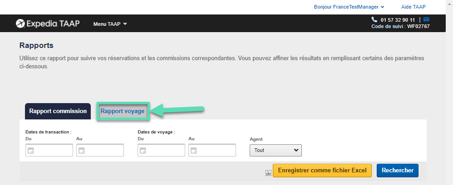The height and width of the screenshot is (185, 453).
Task: Expand the Bonjour FranceTestManager account menu
Action: (x=349, y=7)
